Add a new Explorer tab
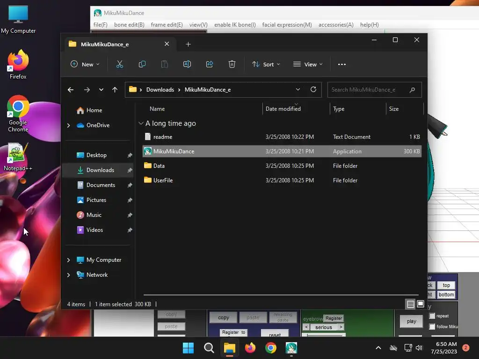The width and height of the screenshot is (479, 359). 188,44
